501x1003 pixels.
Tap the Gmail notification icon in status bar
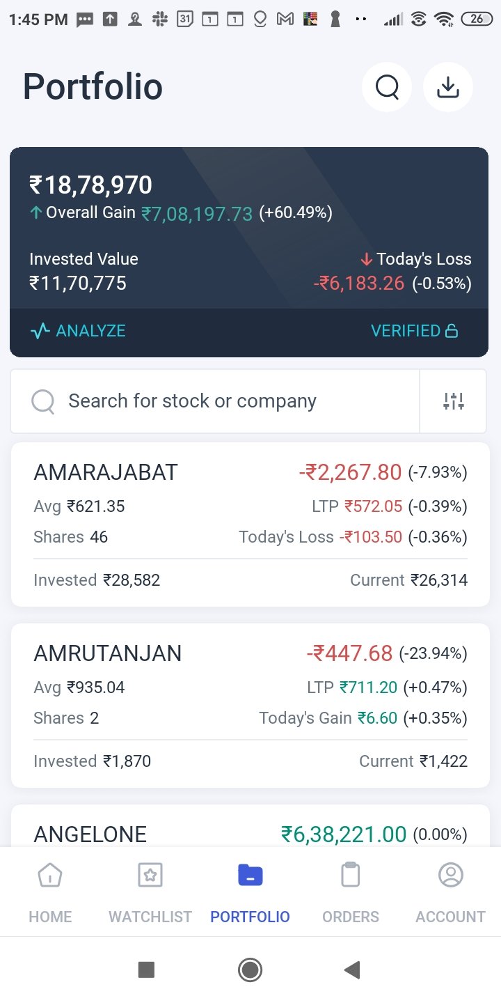click(x=285, y=20)
